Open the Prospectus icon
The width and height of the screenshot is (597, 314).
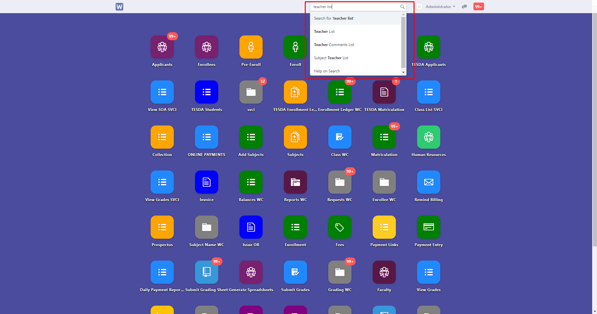162,227
